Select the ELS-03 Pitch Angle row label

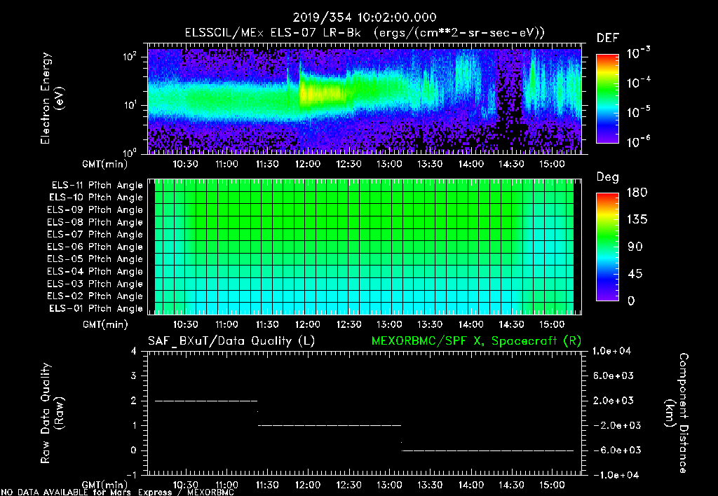(95, 284)
